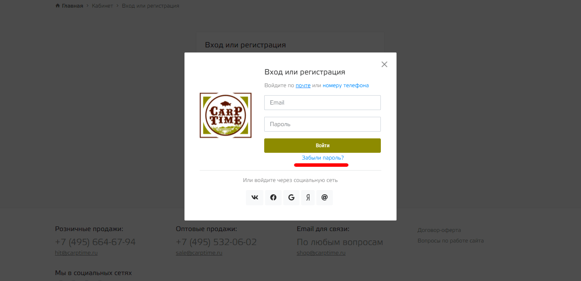Sign in with the Yandex icon
Viewport: 581px width, 281px height.
click(308, 198)
